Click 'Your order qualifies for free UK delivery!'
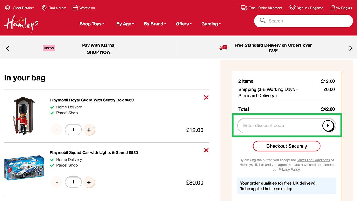The width and height of the screenshot is (357, 201). (x=278, y=183)
